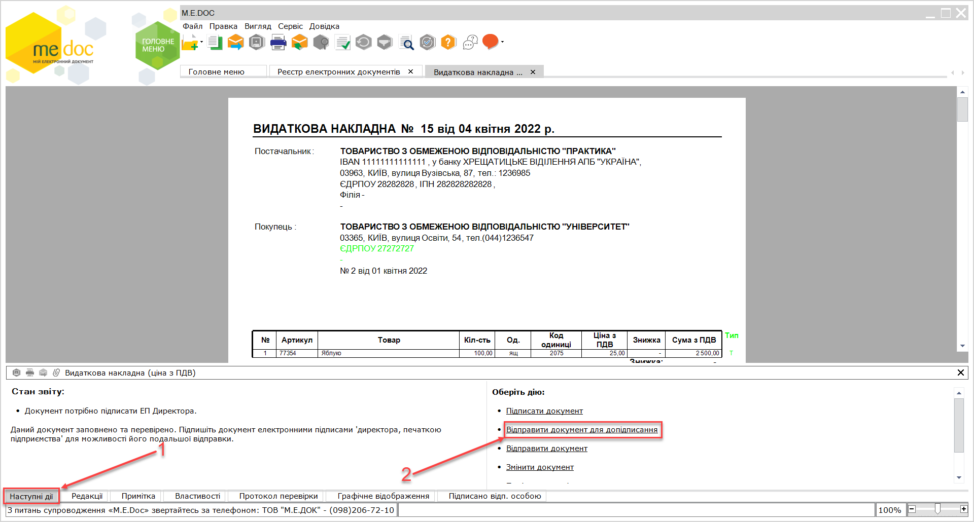Click the small printer icon in panel header
The height and width of the screenshot is (522, 974).
tap(30, 372)
